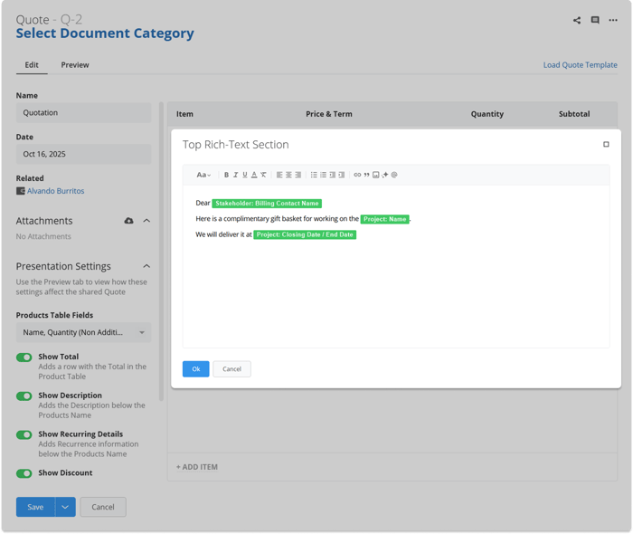Switch to the Preview tab

click(x=75, y=65)
